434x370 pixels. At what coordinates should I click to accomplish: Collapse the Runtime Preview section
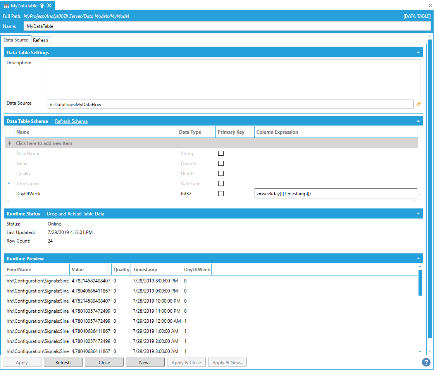click(x=418, y=258)
